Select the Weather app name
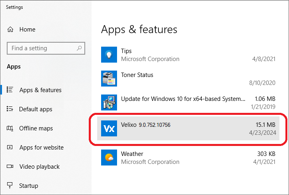The height and width of the screenshot is (195, 289). [132, 154]
